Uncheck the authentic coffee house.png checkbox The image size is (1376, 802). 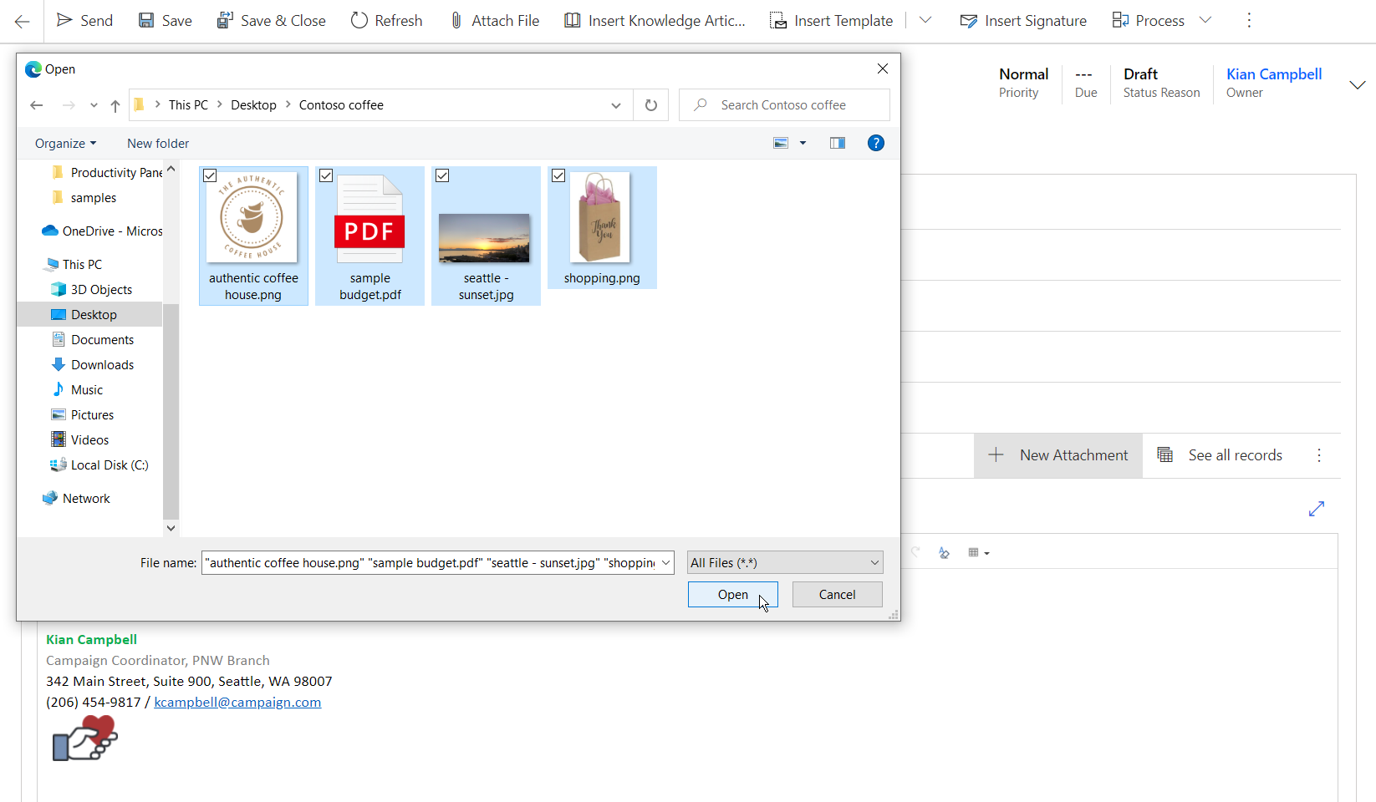point(211,175)
